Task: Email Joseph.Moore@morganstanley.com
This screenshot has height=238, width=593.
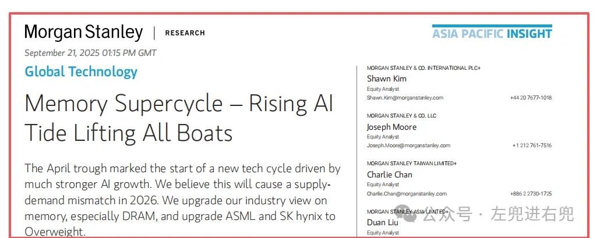Action: tap(408, 145)
